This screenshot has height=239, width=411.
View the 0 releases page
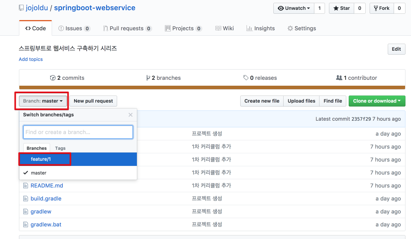[260, 78]
